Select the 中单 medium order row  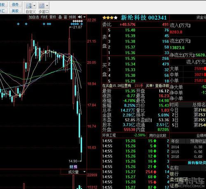188,75
